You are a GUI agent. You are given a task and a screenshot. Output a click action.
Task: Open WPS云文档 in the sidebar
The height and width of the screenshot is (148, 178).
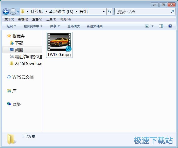click(x=23, y=77)
